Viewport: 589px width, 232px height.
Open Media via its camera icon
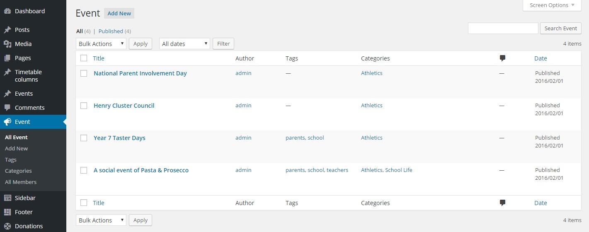(7, 44)
